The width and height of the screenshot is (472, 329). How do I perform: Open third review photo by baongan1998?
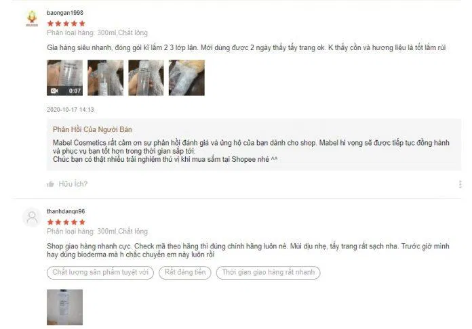coord(146,78)
